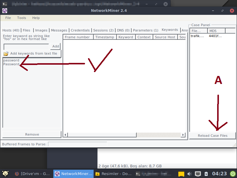Close the NetworkMiner window

coord(232,11)
